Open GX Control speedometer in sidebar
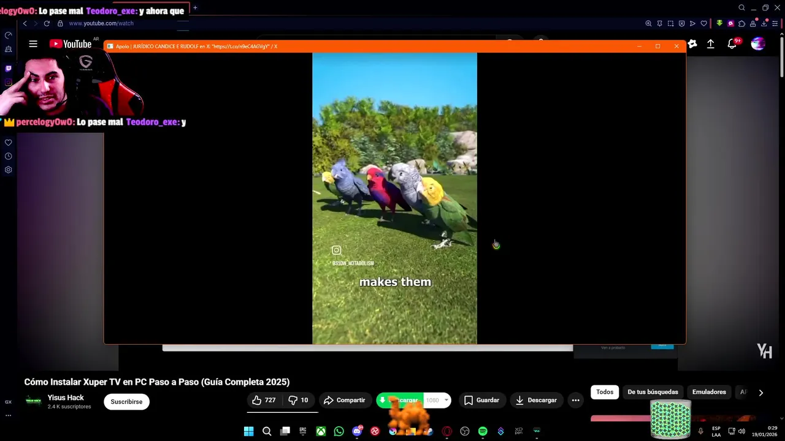The height and width of the screenshot is (441, 785). 8,36
